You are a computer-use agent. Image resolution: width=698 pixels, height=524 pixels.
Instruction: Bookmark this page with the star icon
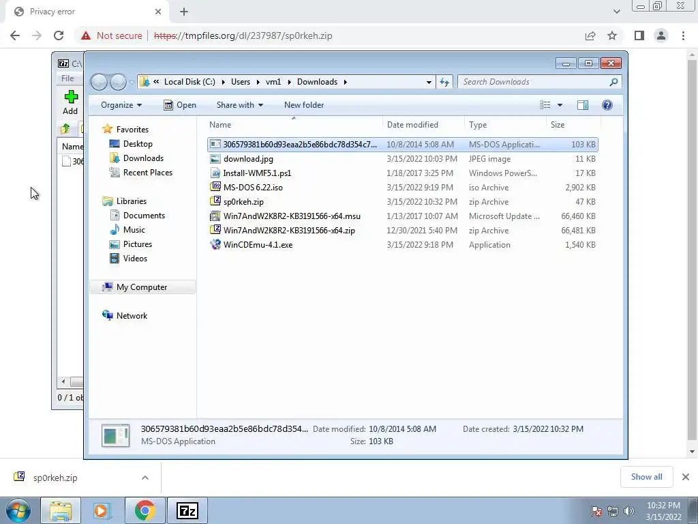(612, 35)
